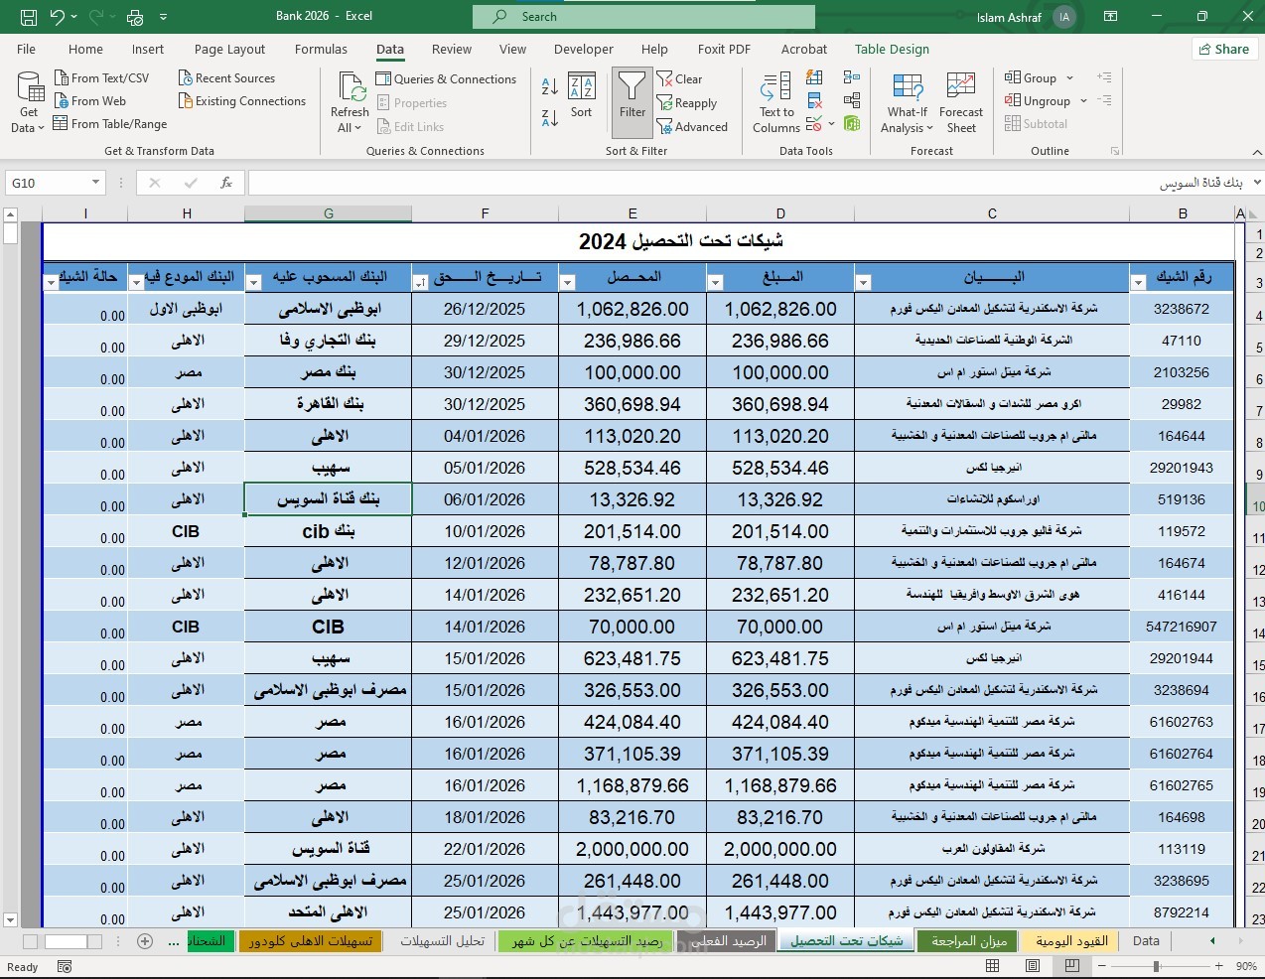Expand the formula bar
The image size is (1265, 979).
tap(1256, 183)
